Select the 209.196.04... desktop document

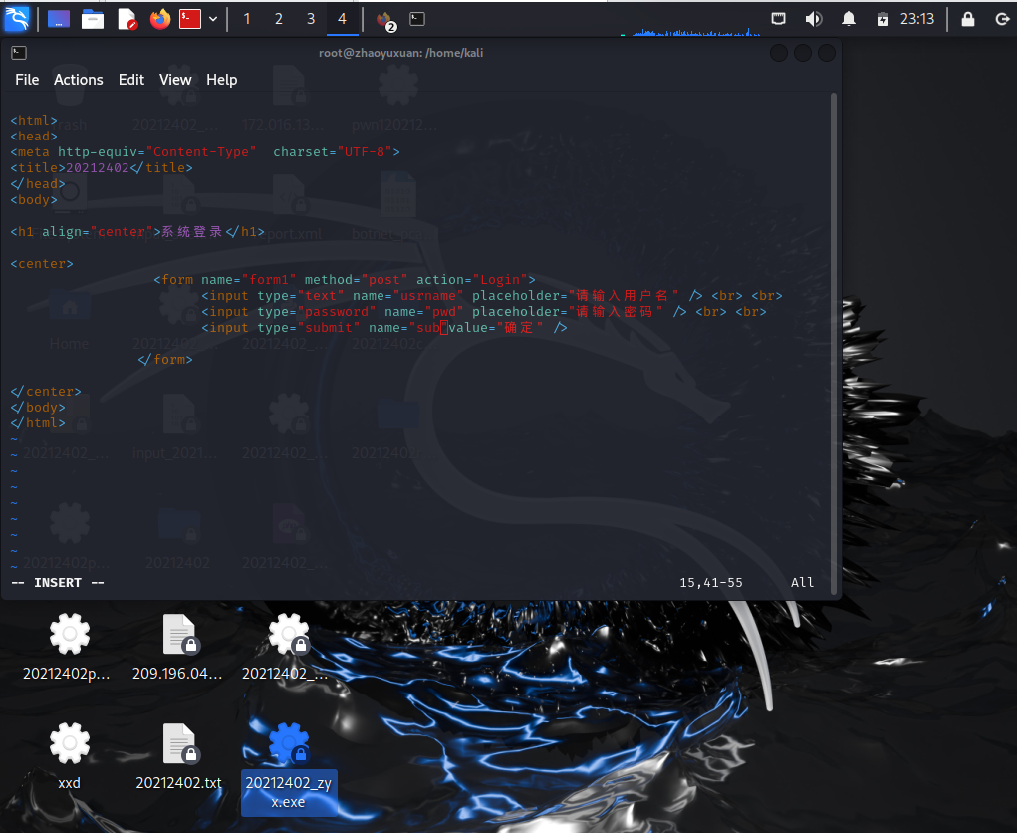[177, 646]
